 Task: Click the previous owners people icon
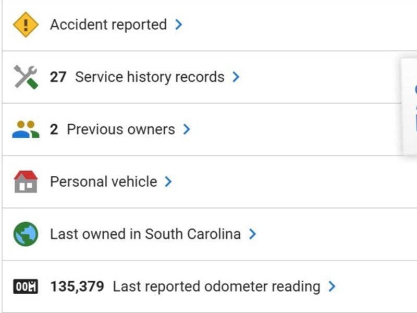[26, 129]
